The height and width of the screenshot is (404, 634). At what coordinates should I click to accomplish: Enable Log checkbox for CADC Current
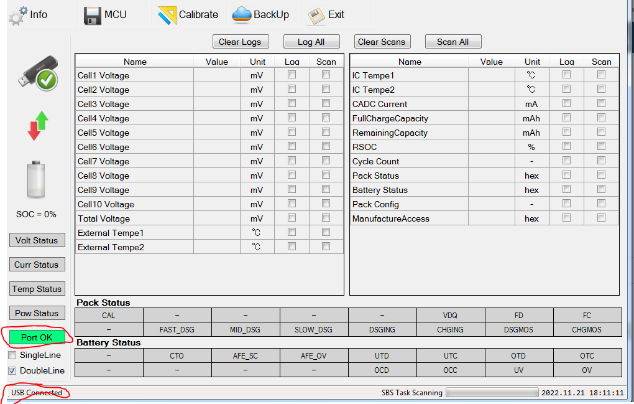click(x=566, y=103)
